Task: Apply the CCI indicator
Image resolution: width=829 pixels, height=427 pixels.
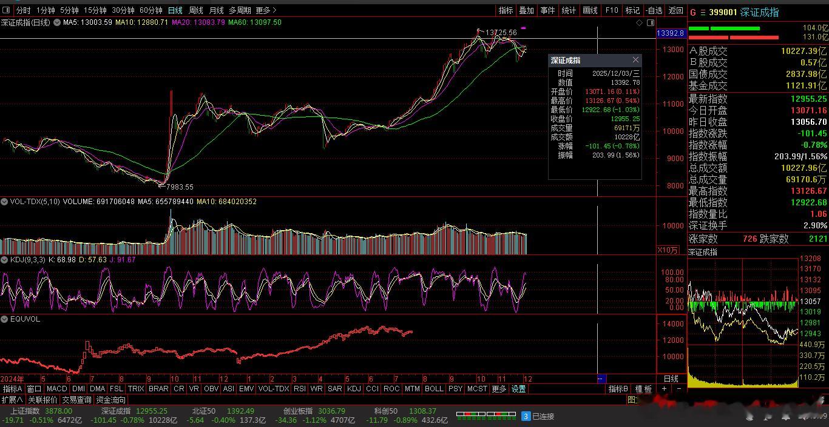Action: coord(372,389)
